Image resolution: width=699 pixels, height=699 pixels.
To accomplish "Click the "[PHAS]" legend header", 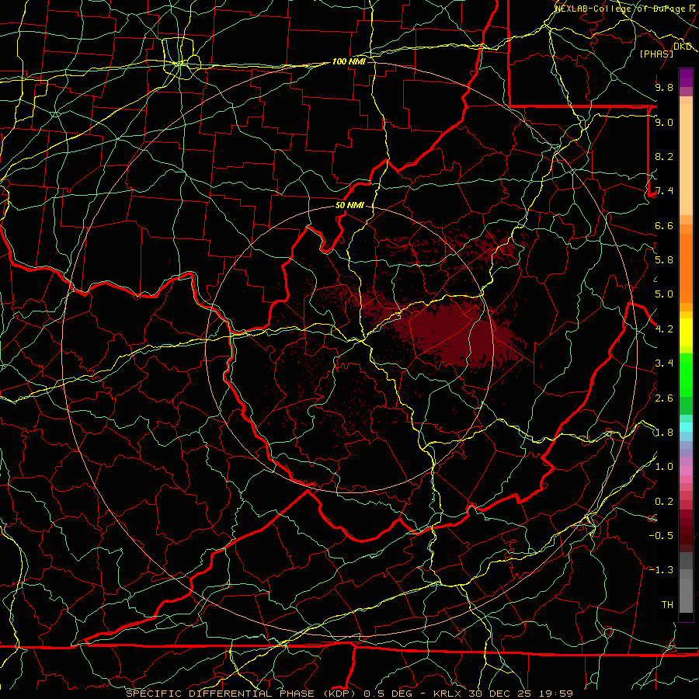I will point(656,54).
